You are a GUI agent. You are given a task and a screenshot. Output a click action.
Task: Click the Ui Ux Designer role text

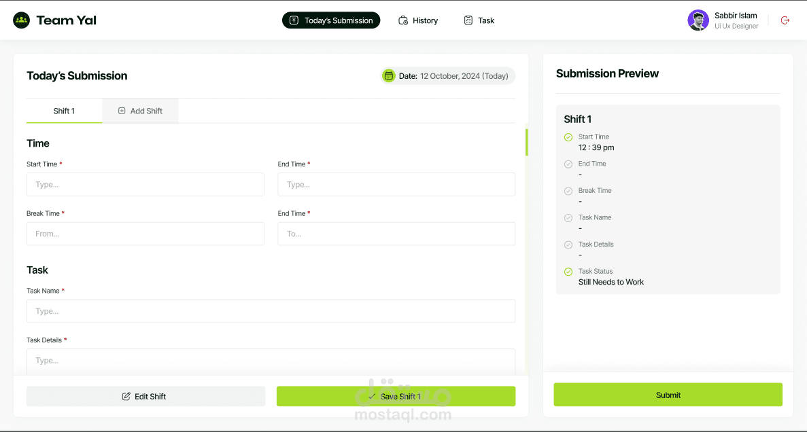point(736,26)
